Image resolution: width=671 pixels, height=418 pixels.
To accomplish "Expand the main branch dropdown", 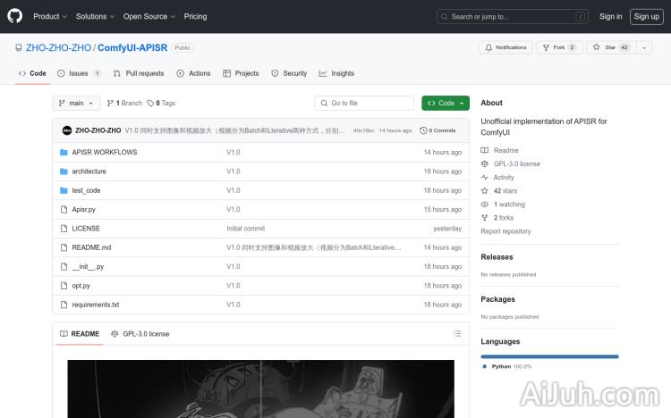I will coord(76,103).
